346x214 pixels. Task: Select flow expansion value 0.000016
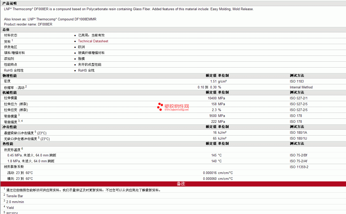(x=210, y=173)
